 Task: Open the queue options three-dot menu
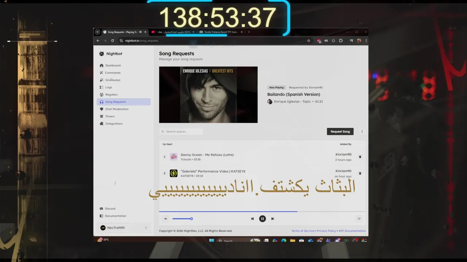[x=362, y=131]
